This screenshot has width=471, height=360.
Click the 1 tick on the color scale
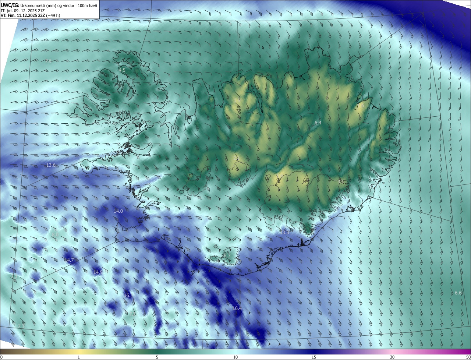[x=79, y=357]
